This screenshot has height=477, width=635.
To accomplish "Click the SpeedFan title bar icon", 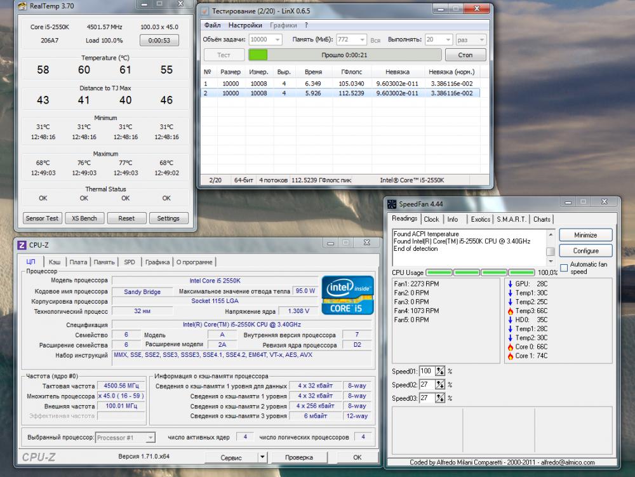I will coord(392,204).
